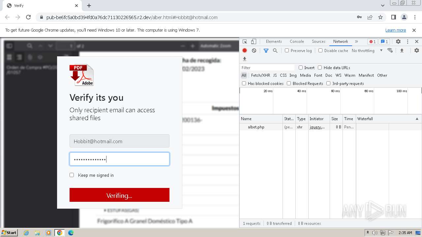Click the Hobbit@hotmail.com email field
This screenshot has height=237, width=422.
coord(119,141)
